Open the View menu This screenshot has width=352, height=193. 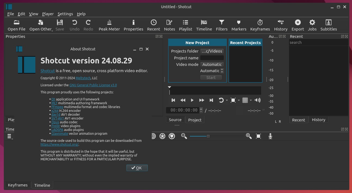(x=34, y=14)
